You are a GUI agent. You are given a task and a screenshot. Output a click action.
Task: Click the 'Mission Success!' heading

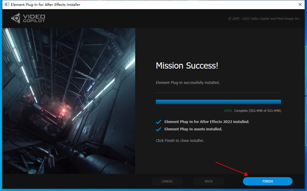point(187,66)
